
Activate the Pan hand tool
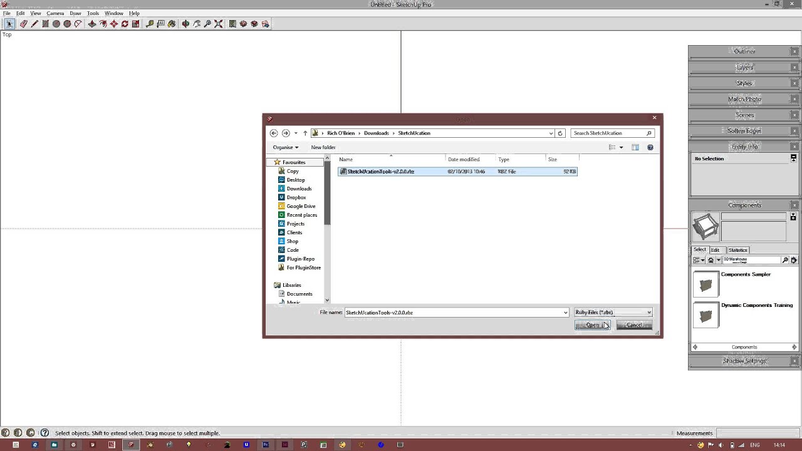(197, 24)
